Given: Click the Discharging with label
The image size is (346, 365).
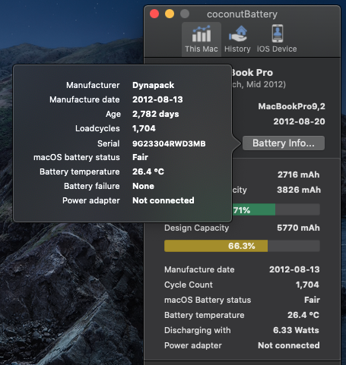Looking at the screenshot, I should 198,330.
